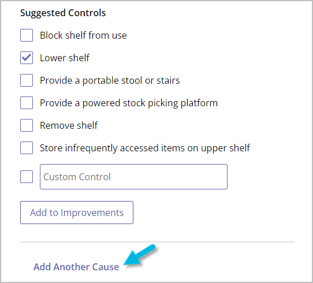Click the blue arrow pointing at Add Another Cause
Image resolution: width=313 pixels, height=283 pixels.
[x=140, y=255]
